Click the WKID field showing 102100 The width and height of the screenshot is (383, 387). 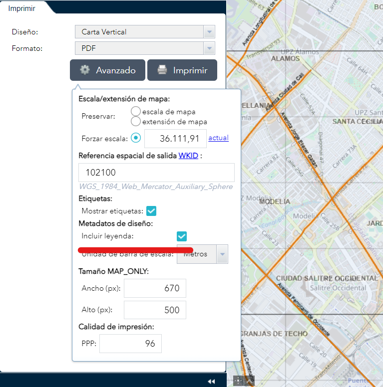pyautogui.click(x=156, y=173)
